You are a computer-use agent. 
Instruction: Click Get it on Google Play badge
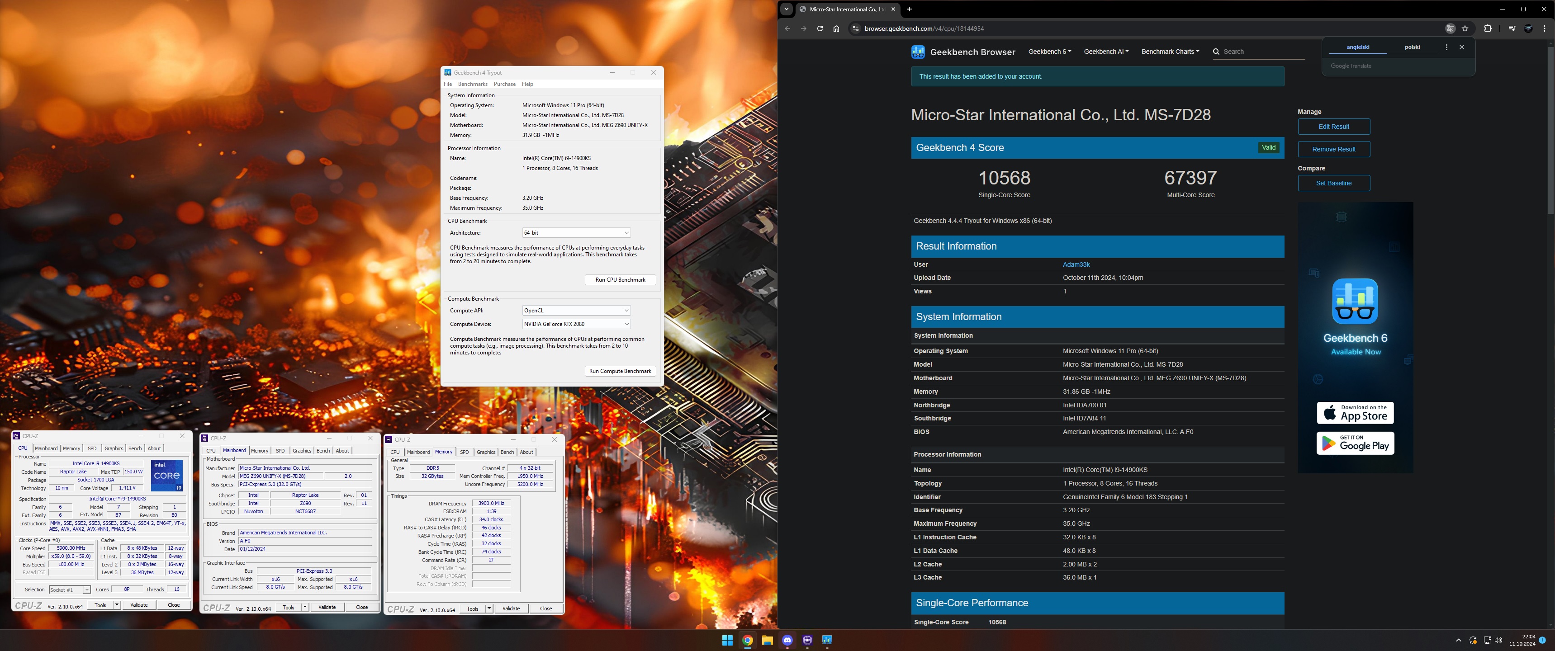(1355, 443)
